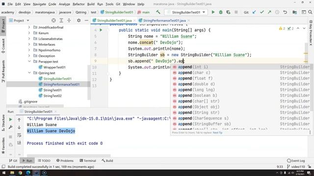Open Run panel wrench settings
Screen dimensions: 314x176
11,127
